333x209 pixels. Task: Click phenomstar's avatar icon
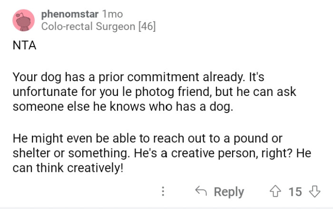[22, 20]
